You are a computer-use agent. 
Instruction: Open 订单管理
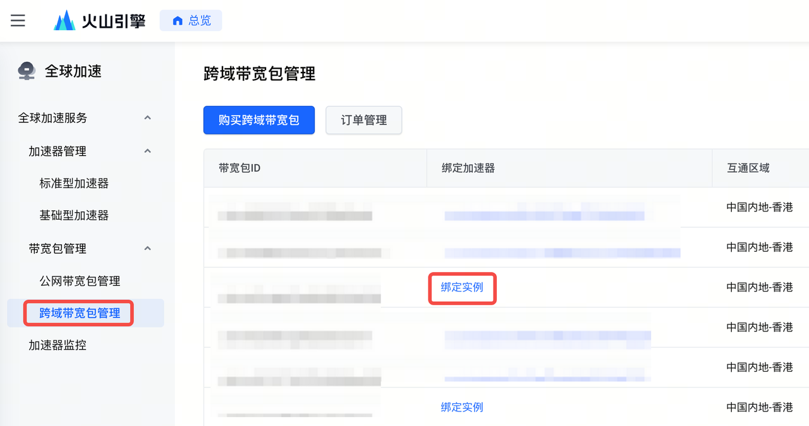pos(363,120)
